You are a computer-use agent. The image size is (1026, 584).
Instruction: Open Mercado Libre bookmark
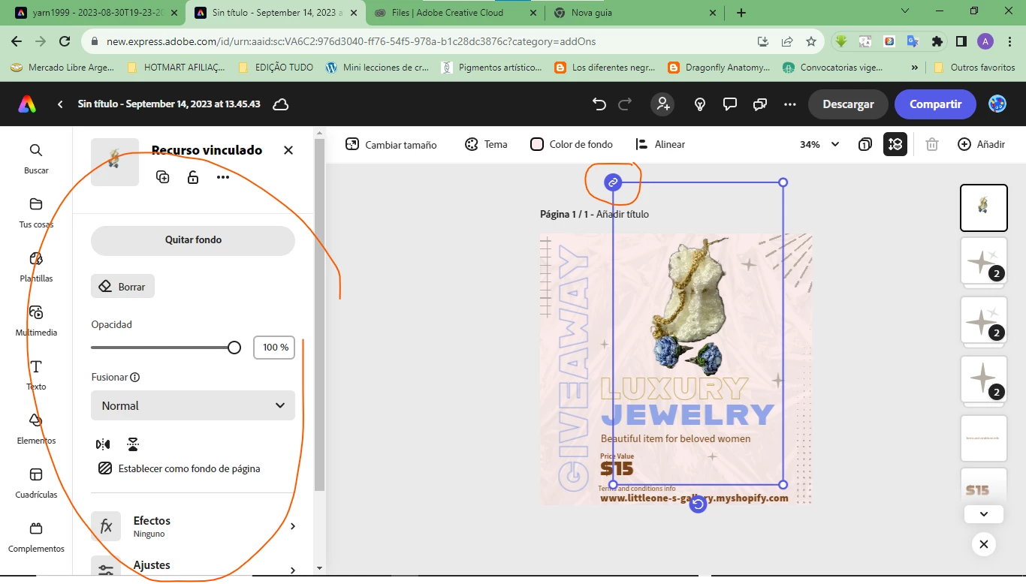[63, 67]
